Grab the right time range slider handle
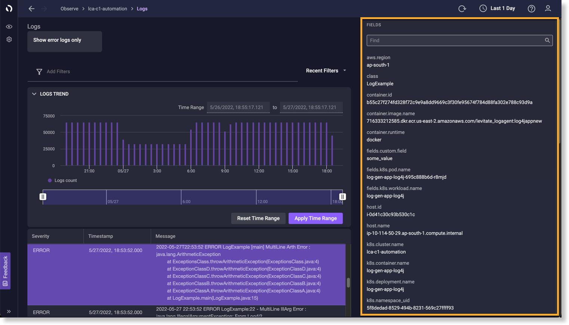The image size is (569, 325). pyautogui.click(x=342, y=197)
